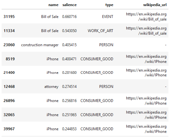Screen dimensions: 171x137
Task: Click the EVENT type cell
Action: click(x=108, y=17)
